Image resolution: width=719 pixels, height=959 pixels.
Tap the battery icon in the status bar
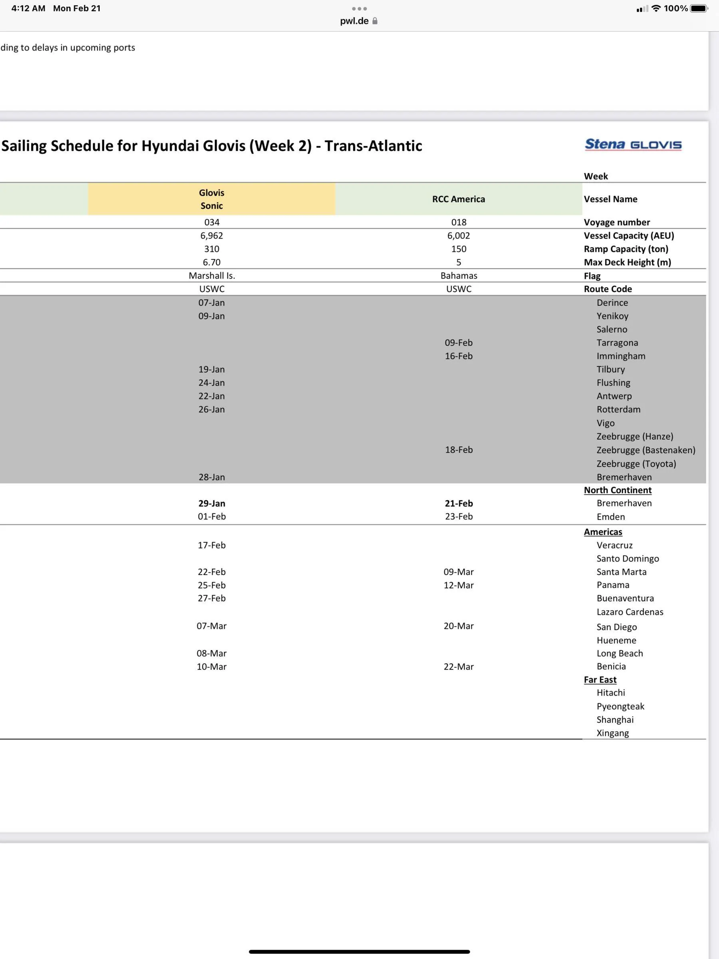tap(699, 8)
